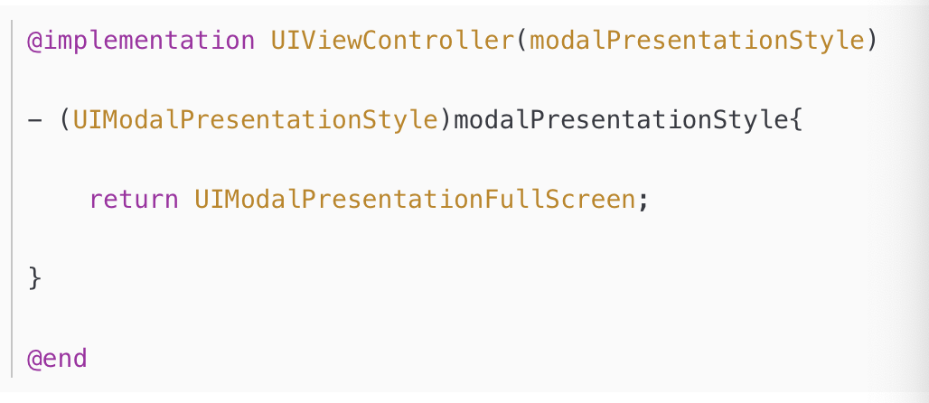Click the indentation space before return
The height and width of the screenshot is (403, 929).
(x=58, y=199)
